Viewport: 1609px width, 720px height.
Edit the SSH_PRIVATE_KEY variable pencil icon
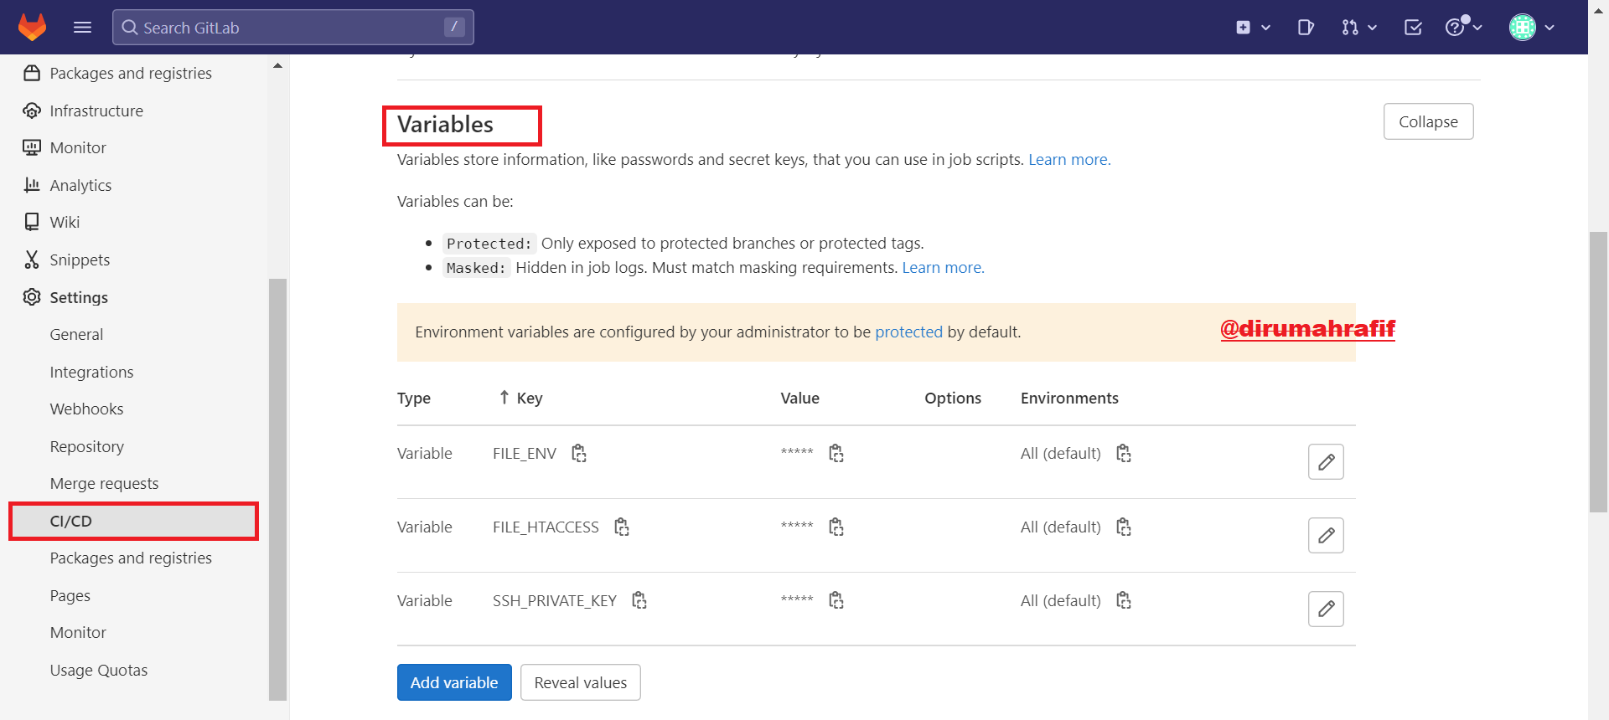click(x=1326, y=609)
